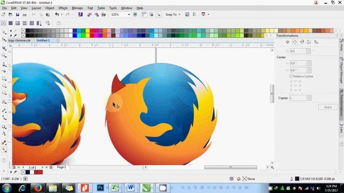
Task: Toggle Show Grid on the toolbar
Action: [x=152, y=14]
